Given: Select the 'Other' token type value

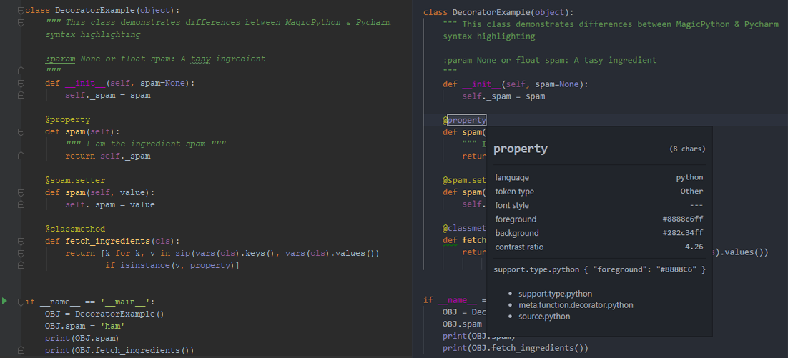Looking at the screenshot, I should point(691,192).
